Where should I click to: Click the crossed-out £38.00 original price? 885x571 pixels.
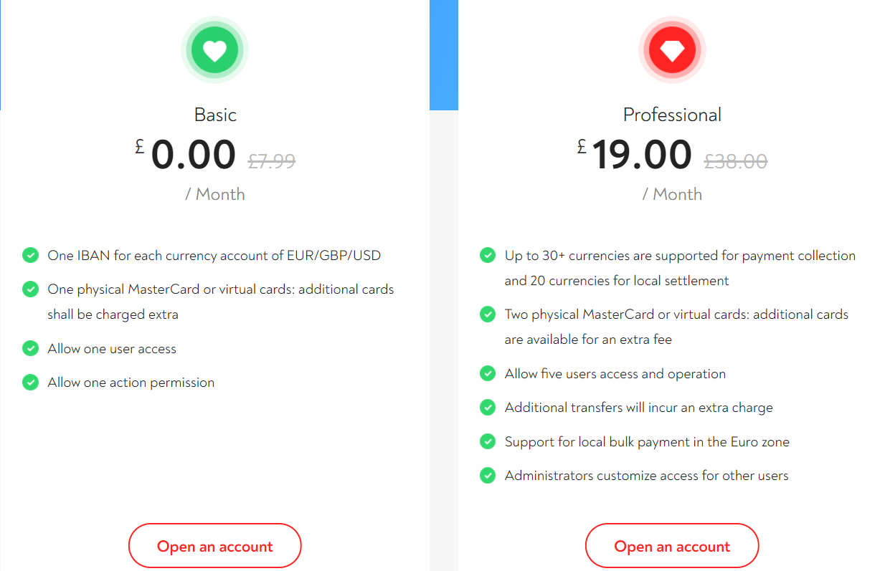point(736,161)
